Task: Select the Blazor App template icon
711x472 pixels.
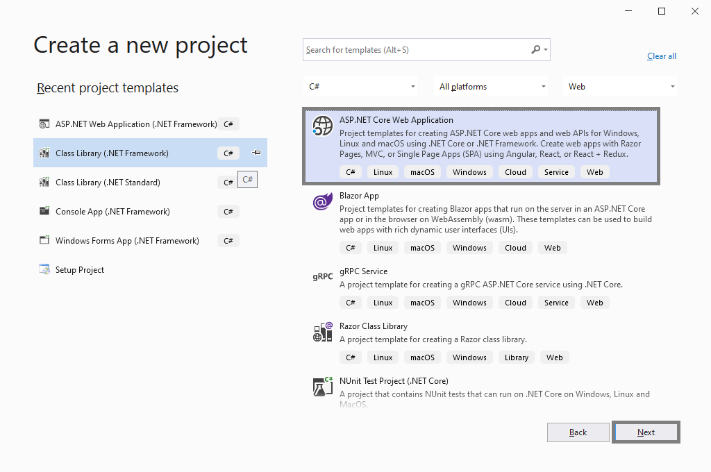Action: click(322, 201)
